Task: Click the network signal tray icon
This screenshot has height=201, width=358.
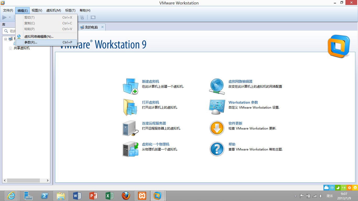Action: [x=314, y=196]
